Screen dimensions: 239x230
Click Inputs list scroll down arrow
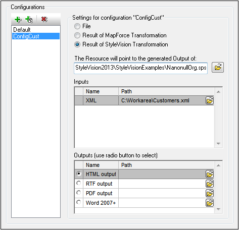pyautogui.click(x=218, y=144)
